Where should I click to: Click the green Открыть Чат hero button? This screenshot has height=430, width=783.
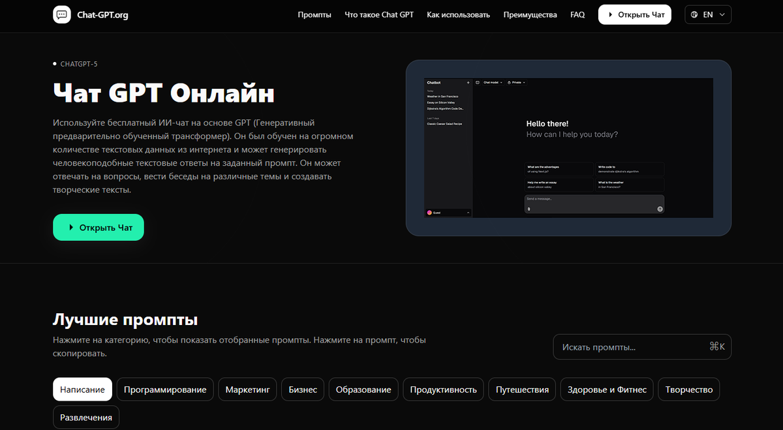(x=99, y=227)
